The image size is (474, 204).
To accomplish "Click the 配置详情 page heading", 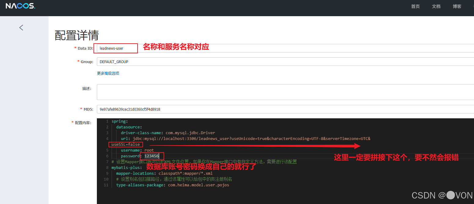I will coord(76,36).
